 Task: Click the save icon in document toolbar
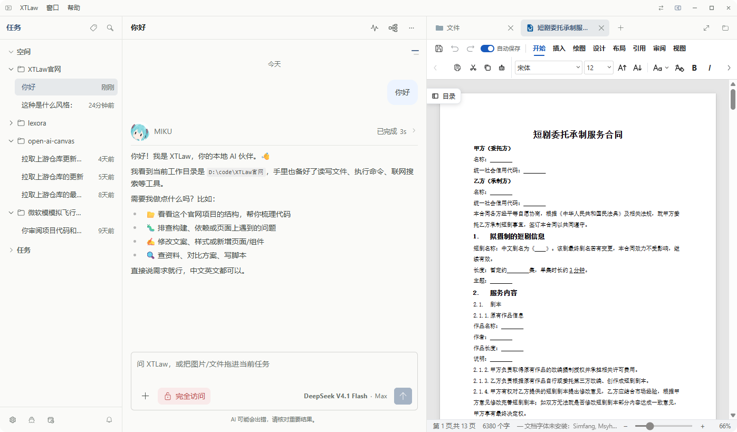tap(439, 49)
